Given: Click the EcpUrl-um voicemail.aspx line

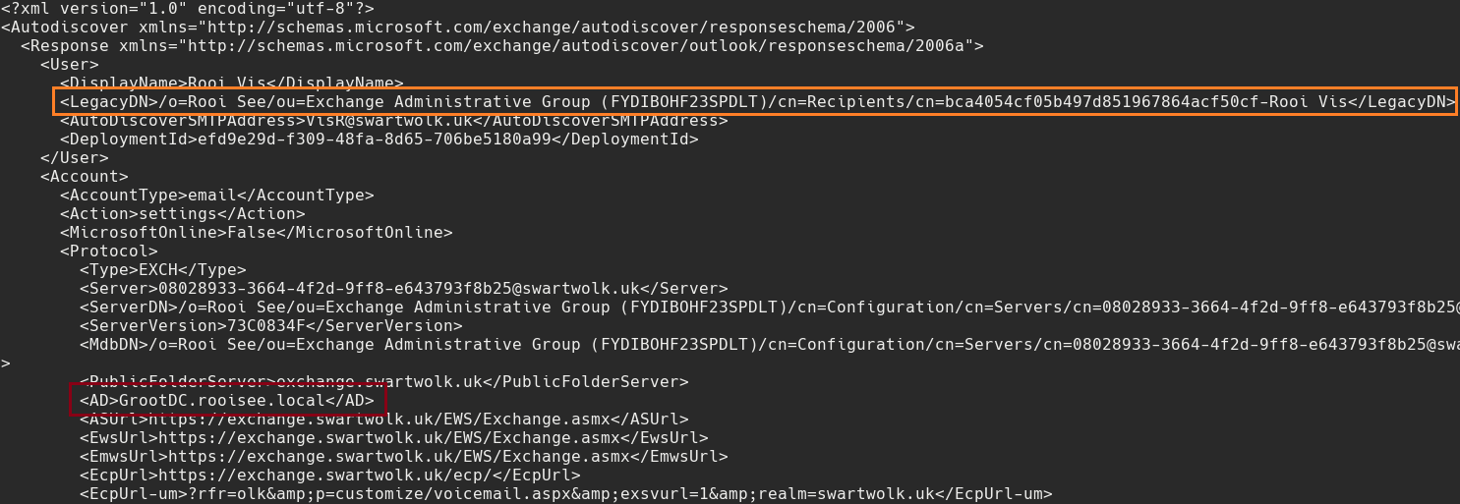Looking at the screenshot, I should (565, 494).
